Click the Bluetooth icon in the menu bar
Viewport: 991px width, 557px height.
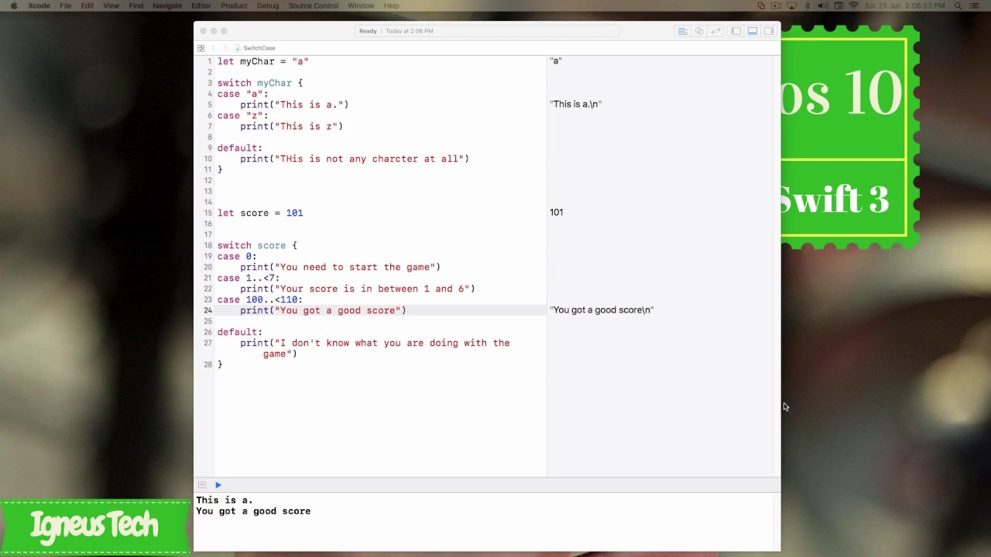pos(808,5)
